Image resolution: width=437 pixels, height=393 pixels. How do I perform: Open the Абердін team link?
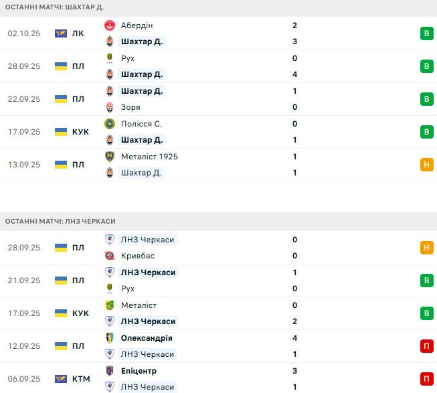tap(137, 25)
